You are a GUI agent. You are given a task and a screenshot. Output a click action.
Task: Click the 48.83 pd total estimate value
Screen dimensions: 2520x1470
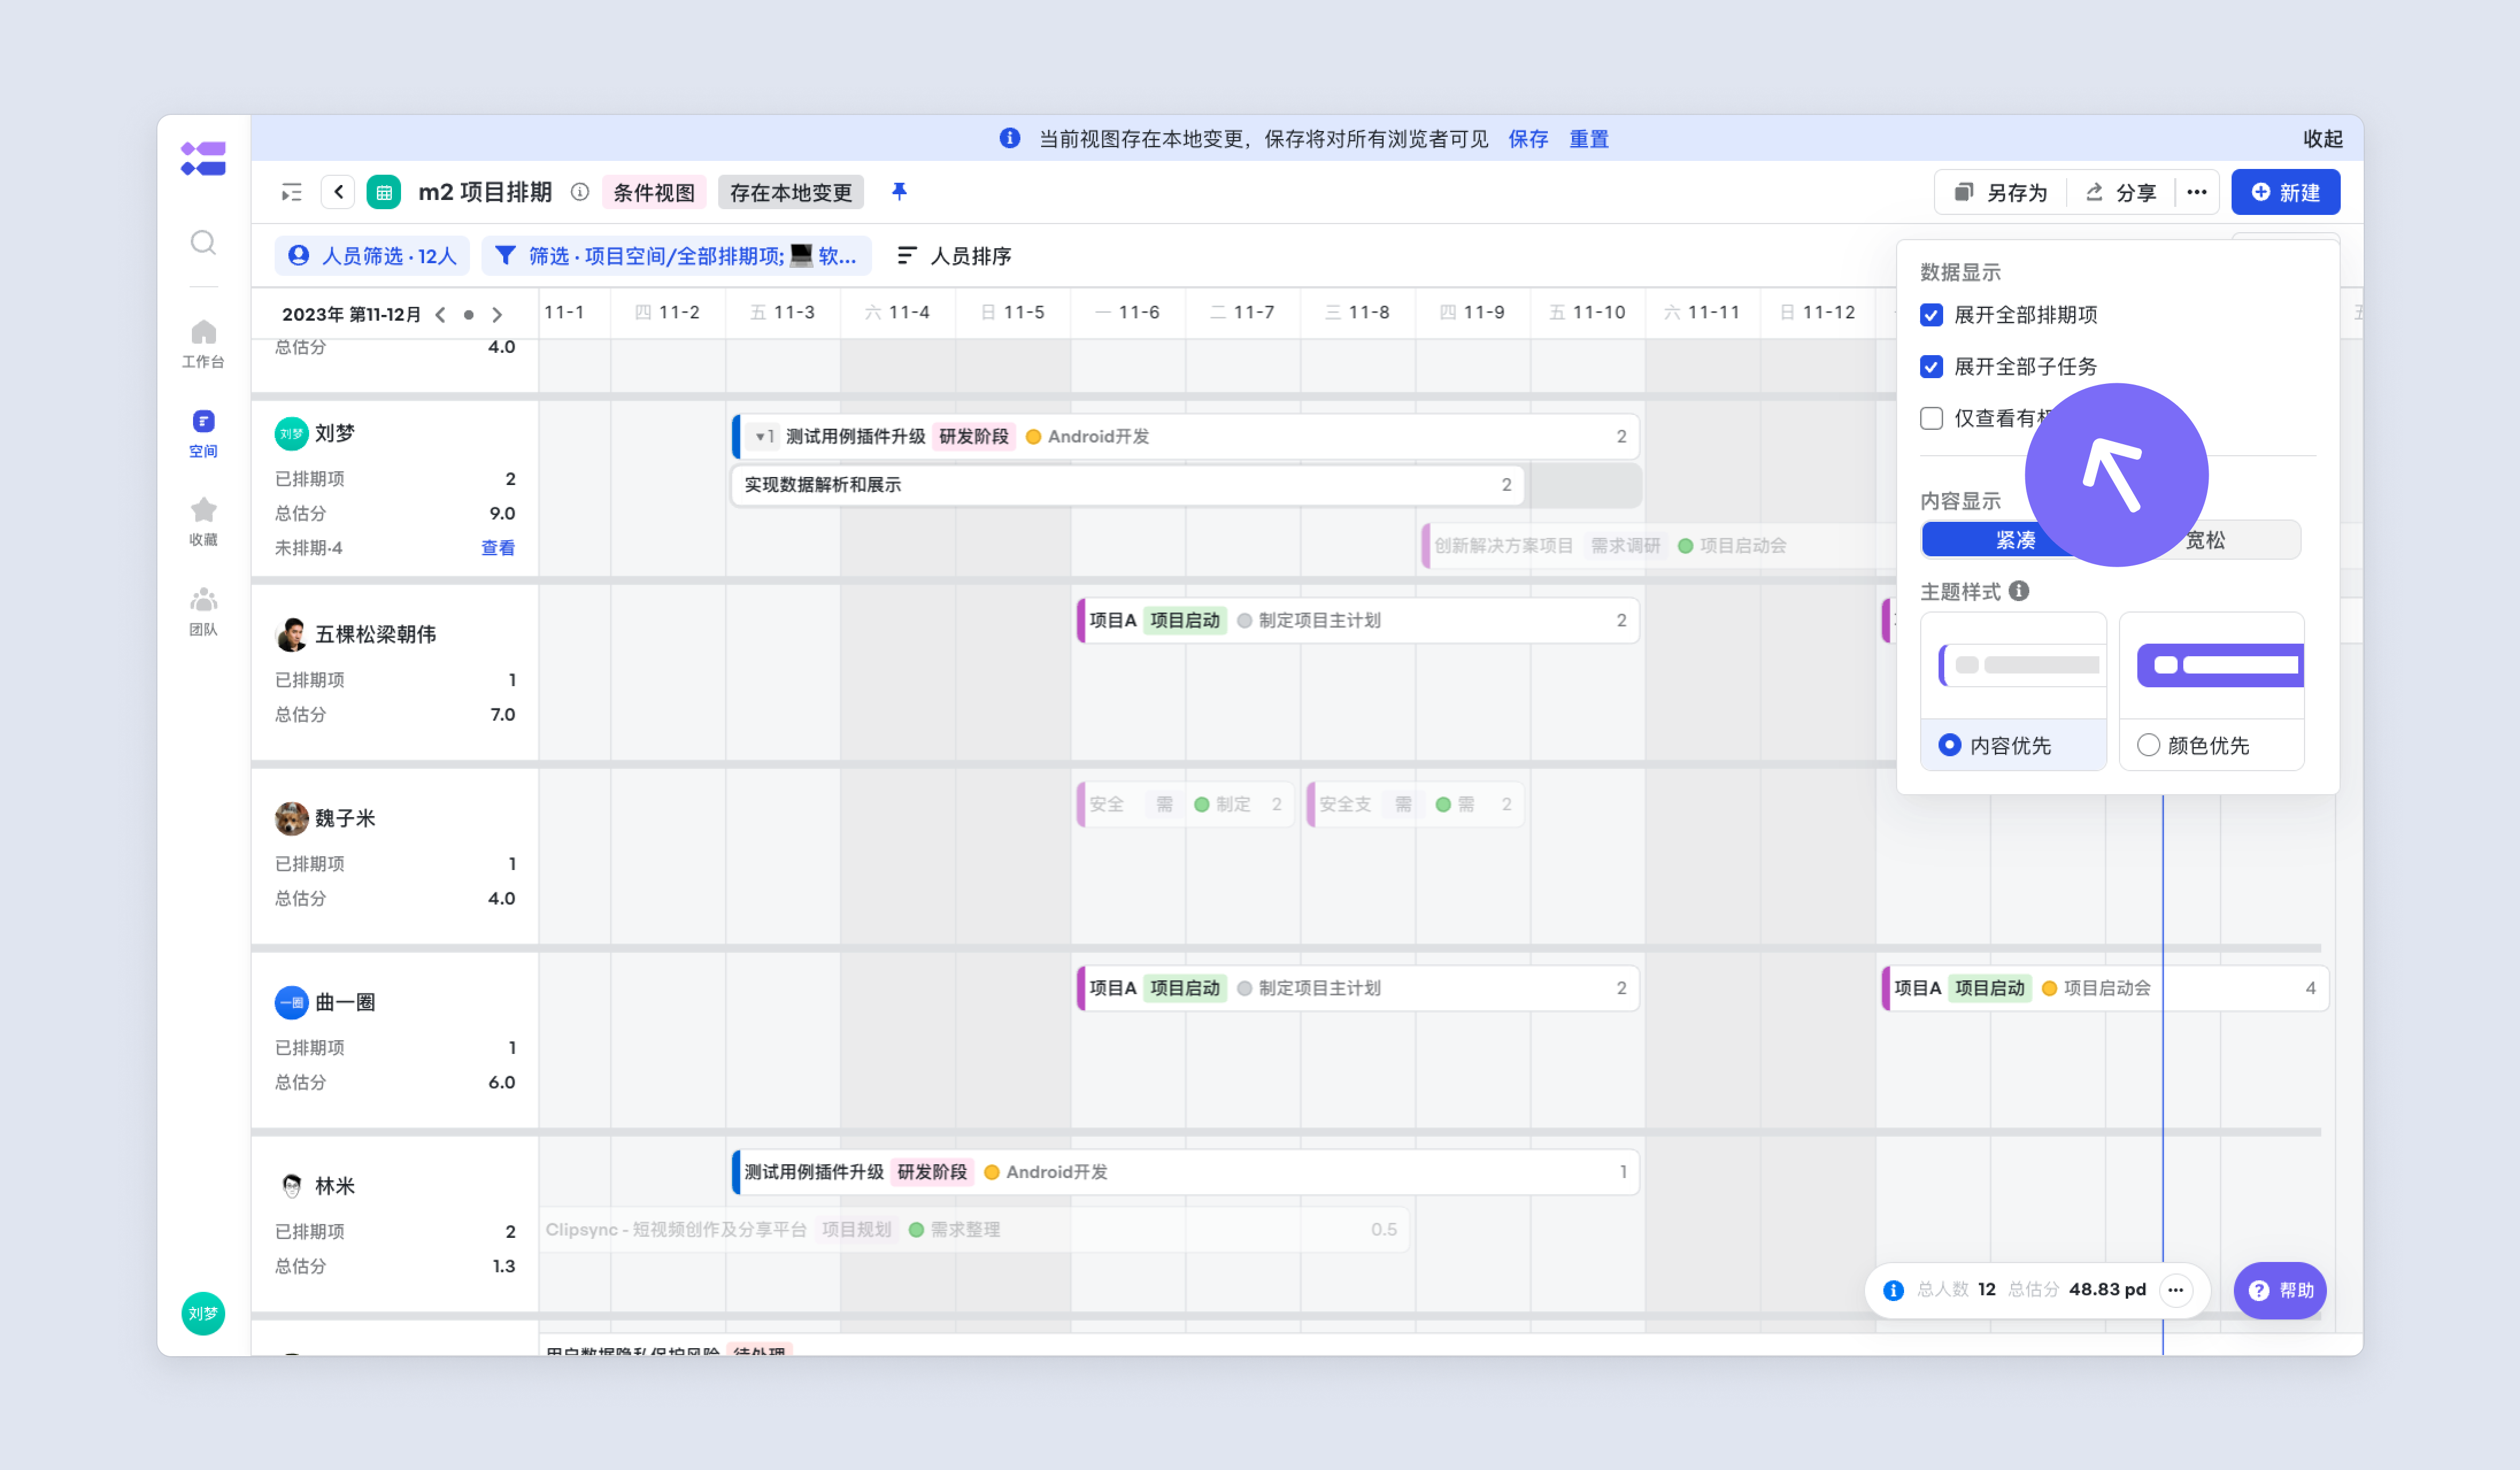click(x=2107, y=1290)
